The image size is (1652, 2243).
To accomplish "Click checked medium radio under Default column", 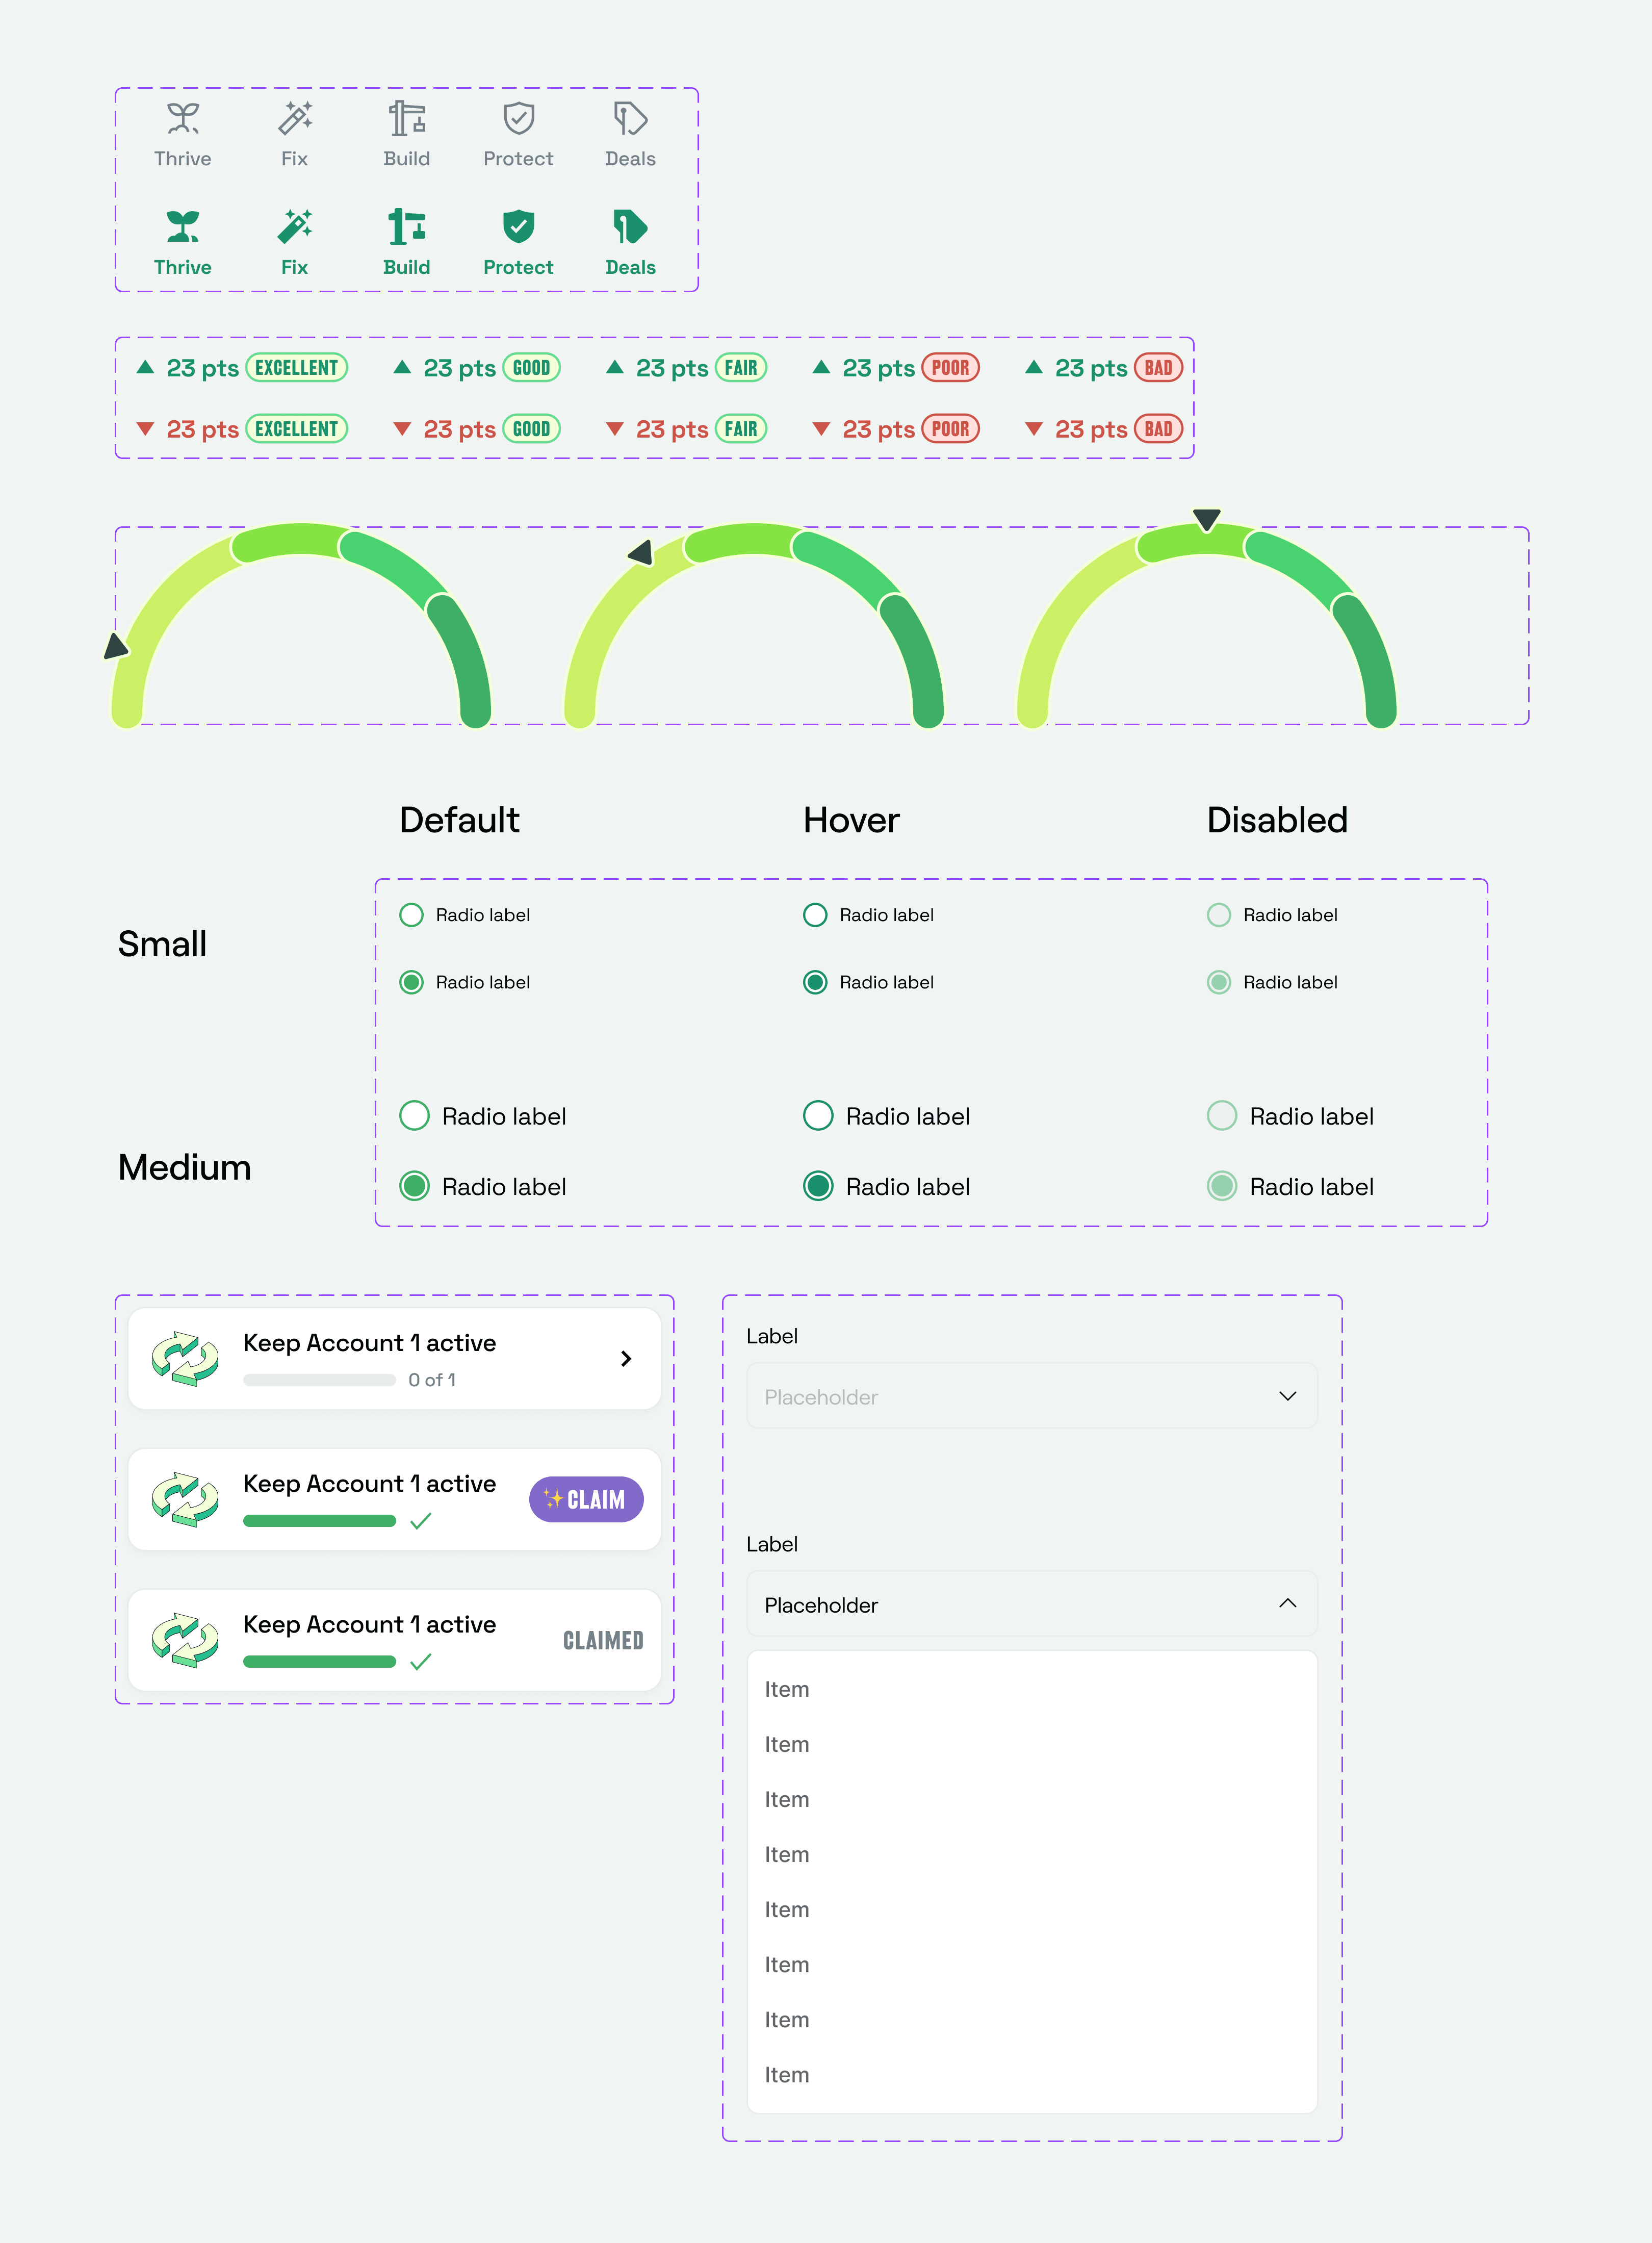I will click(x=414, y=1186).
